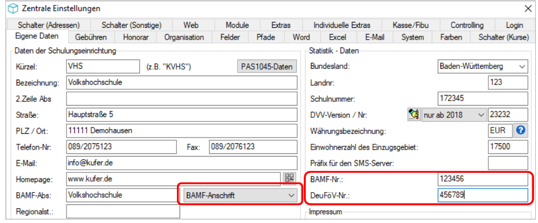Click the PLZ / Ort field

tap(181, 131)
